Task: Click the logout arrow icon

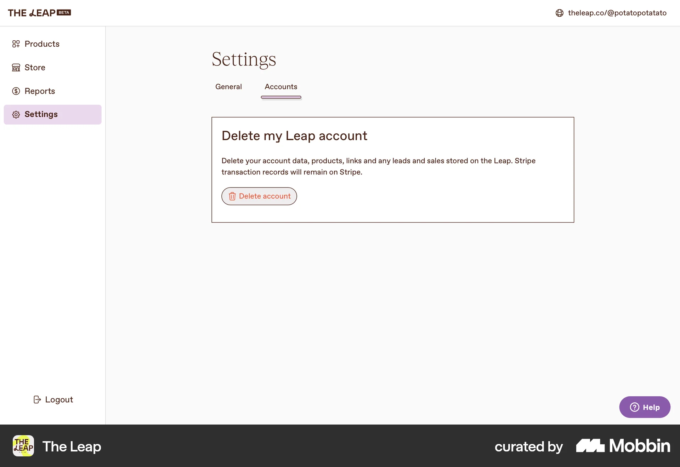Action: (37, 399)
